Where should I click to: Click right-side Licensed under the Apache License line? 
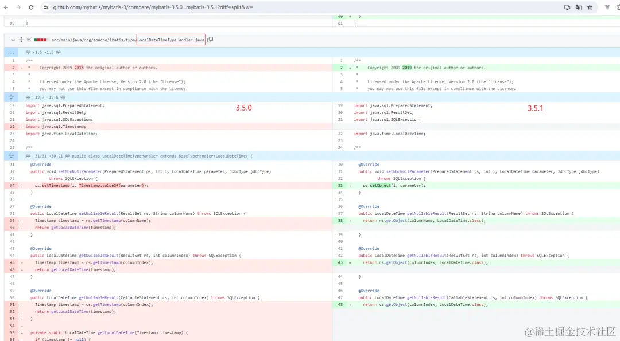476,82
